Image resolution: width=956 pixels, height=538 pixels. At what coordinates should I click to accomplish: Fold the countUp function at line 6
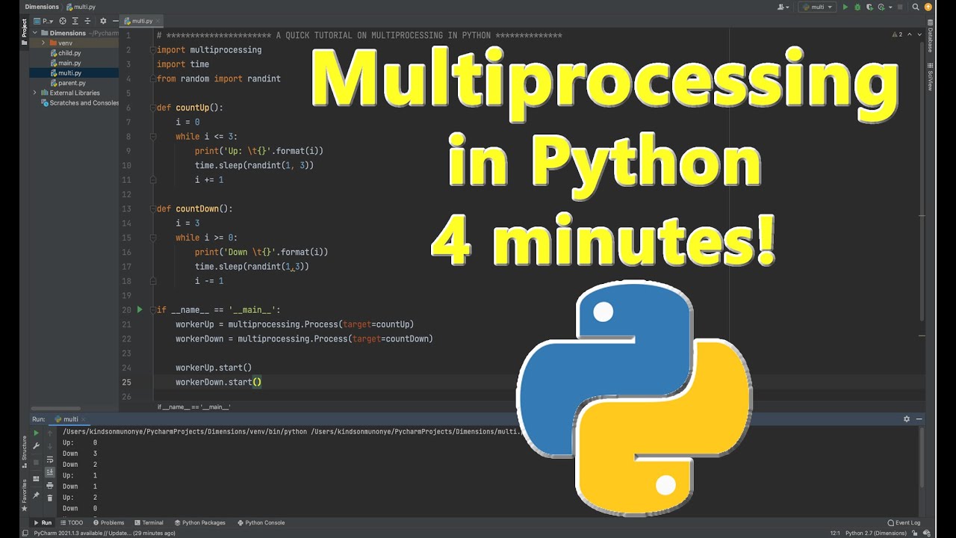(x=153, y=107)
